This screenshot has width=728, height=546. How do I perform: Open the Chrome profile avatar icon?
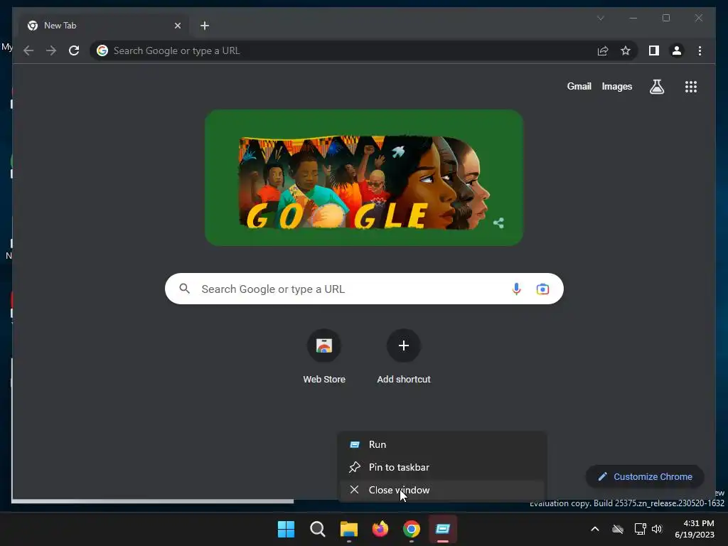pos(677,50)
